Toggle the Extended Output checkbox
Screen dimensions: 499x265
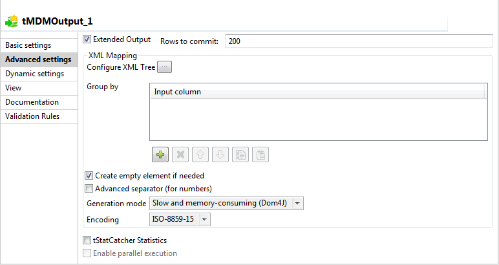click(88, 39)
